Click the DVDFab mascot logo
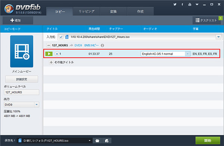The image size is (224, 146). [9, 9]
